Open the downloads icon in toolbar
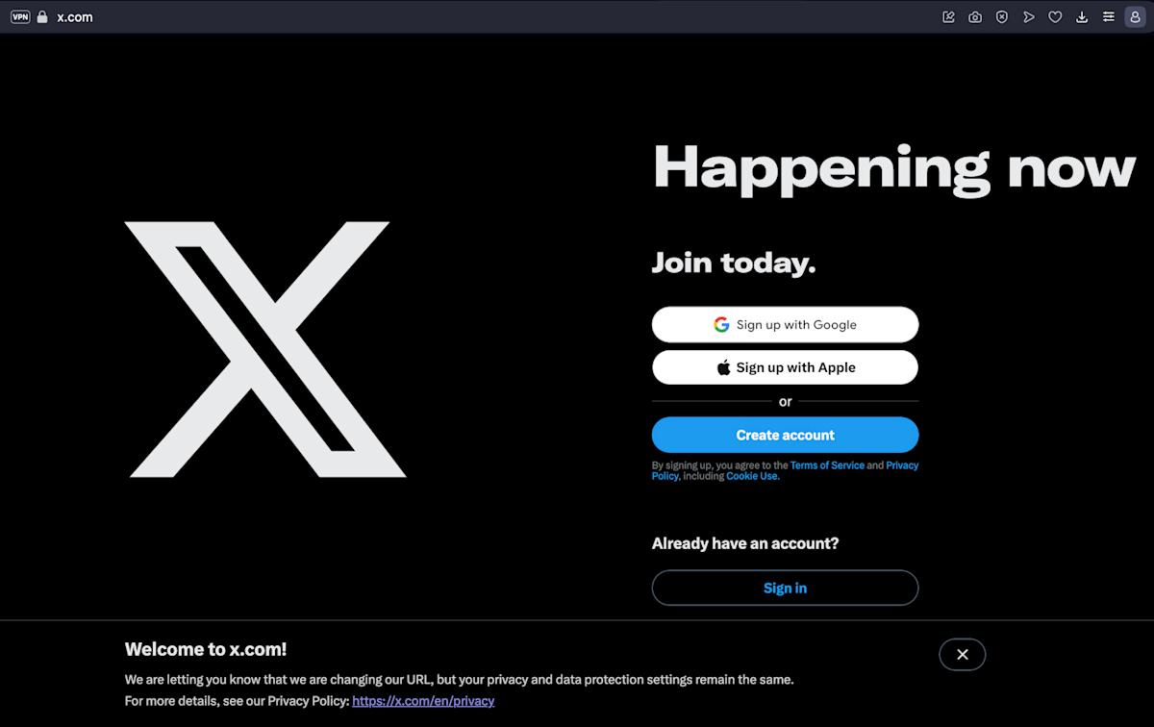 pos(1082,16)
